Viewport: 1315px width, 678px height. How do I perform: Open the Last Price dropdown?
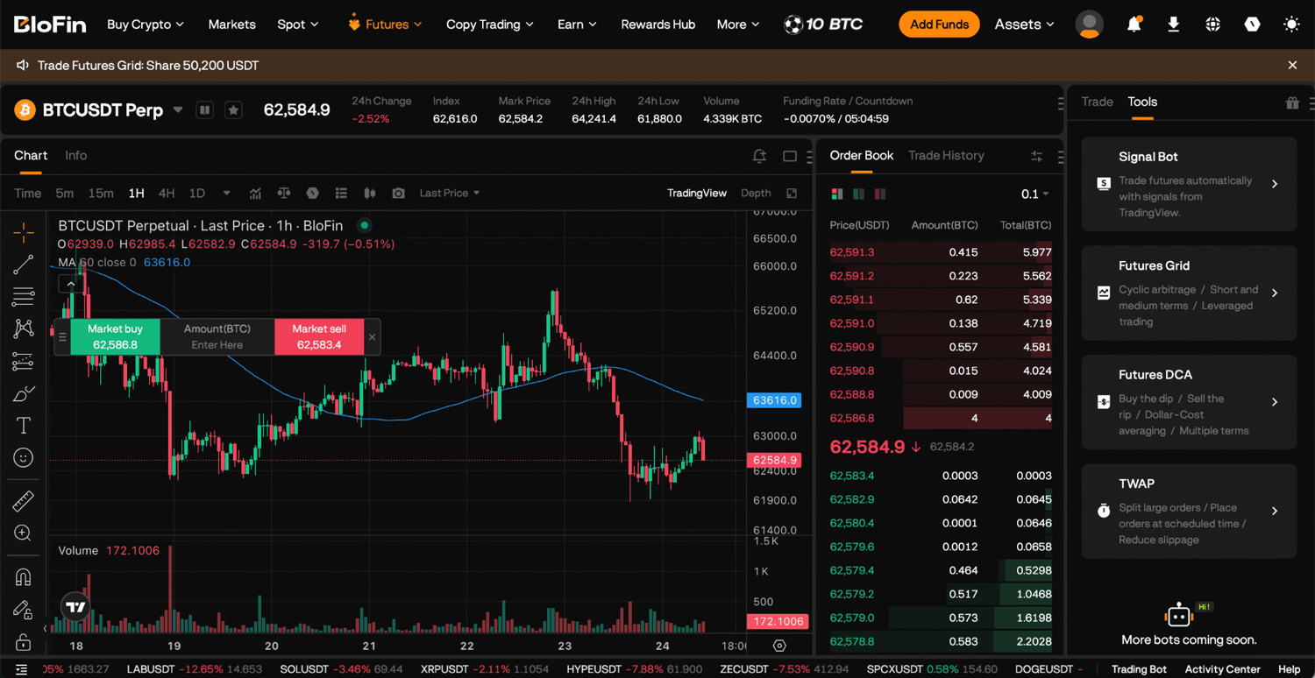click(x=450, y=193)
